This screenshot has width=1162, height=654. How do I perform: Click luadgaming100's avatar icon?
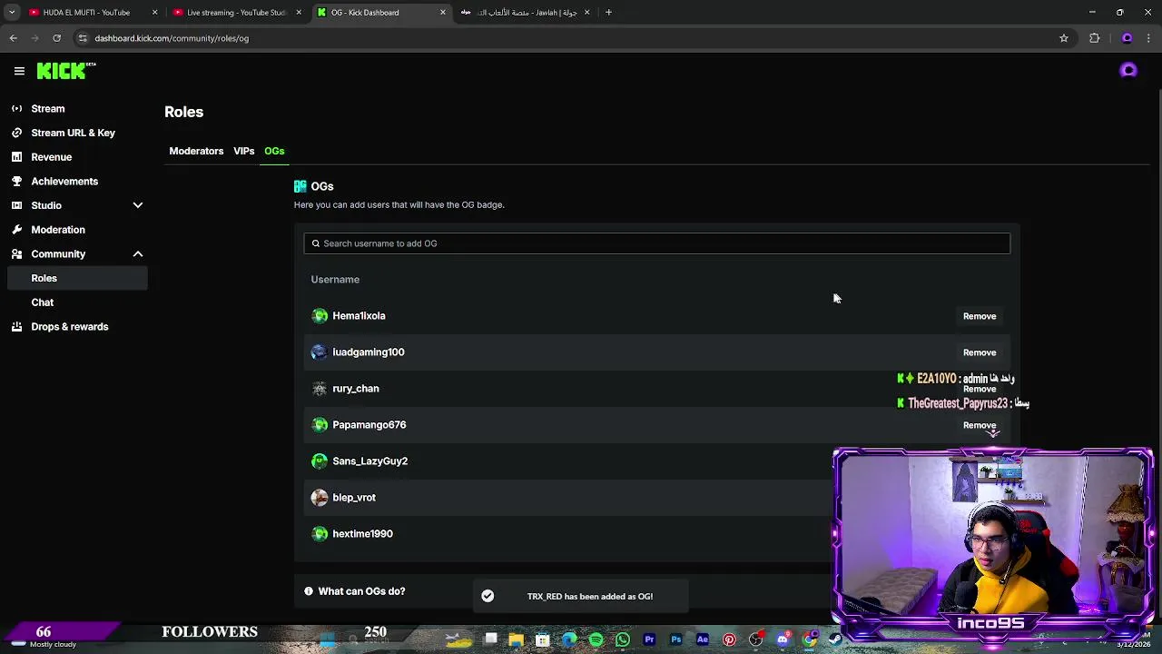click(x=320, y=352)
